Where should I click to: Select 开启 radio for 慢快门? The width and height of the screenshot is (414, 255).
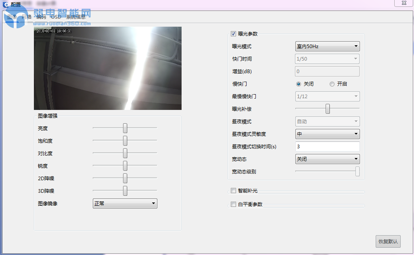click(x=332, y=84)
